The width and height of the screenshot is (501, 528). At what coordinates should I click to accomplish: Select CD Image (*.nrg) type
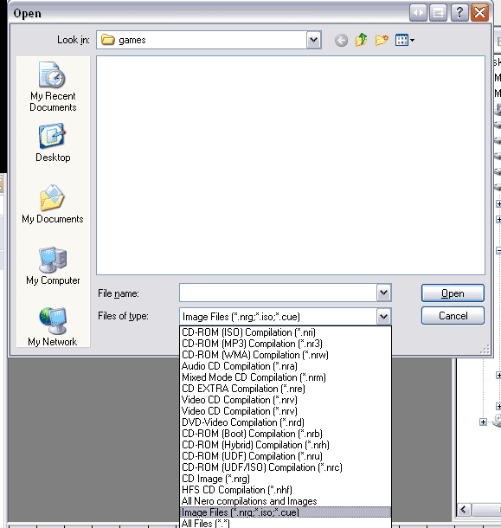point(286,479)
